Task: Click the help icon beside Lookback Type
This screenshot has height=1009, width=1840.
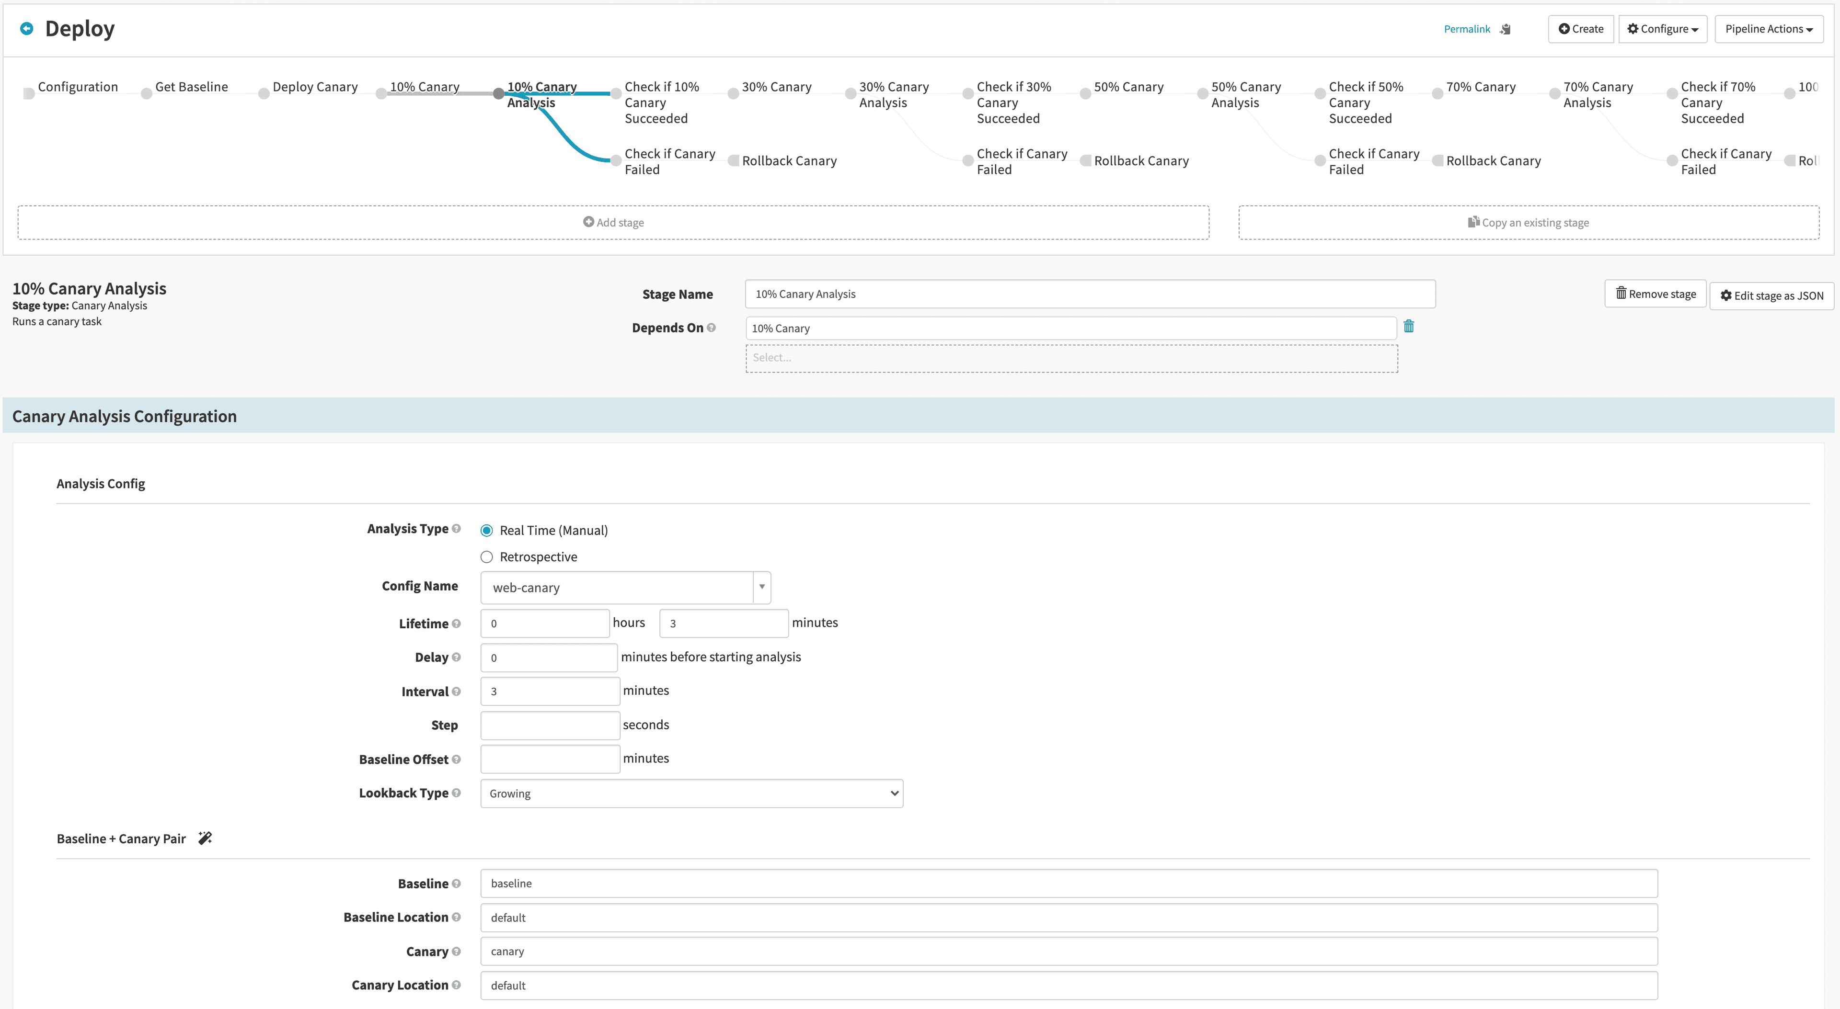Action: [x=457, y=793]
